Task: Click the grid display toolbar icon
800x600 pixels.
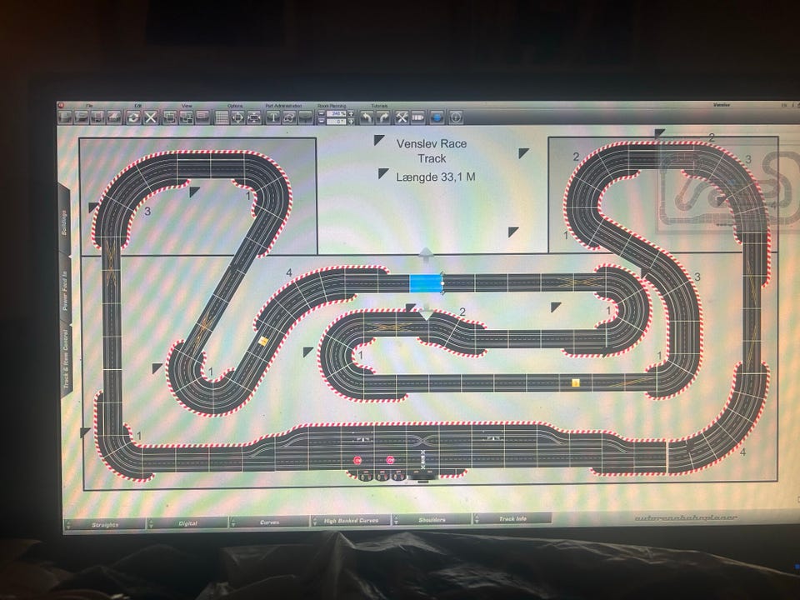Action: [x=222, y=117]
